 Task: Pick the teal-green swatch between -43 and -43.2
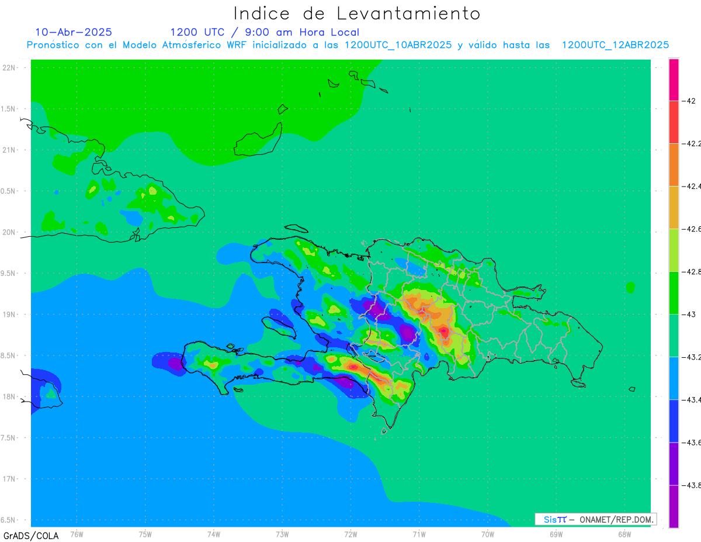tap(674, 335)
